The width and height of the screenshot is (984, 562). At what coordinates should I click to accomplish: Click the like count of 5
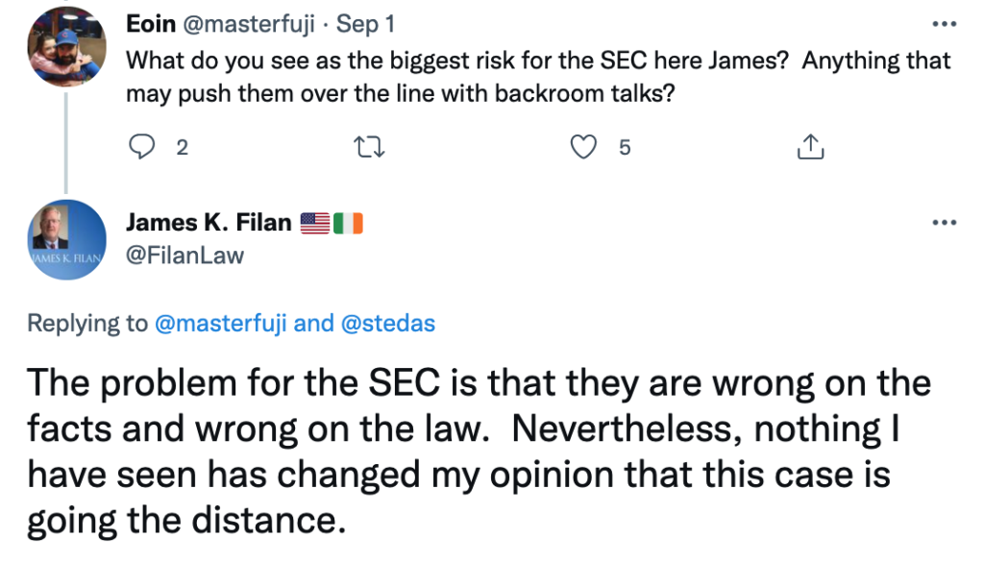pyautogui.click(x=625, y=147)
